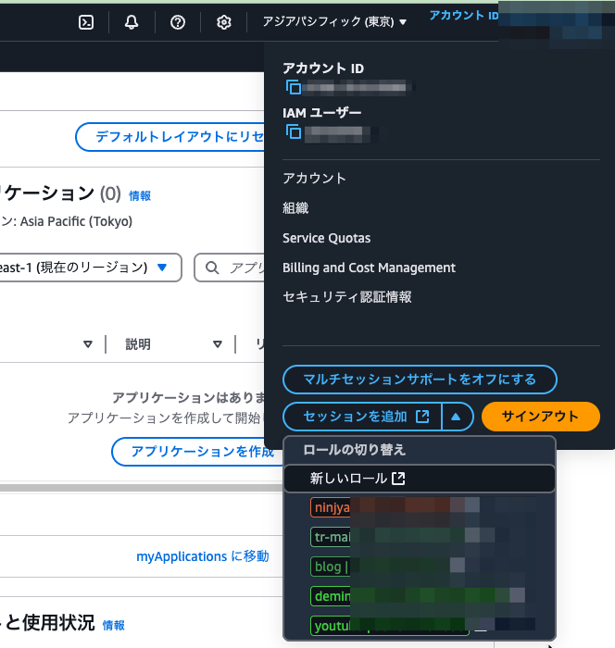Copy the IAM ユーザー name
615x648 pixels.
tap(294, 131)
